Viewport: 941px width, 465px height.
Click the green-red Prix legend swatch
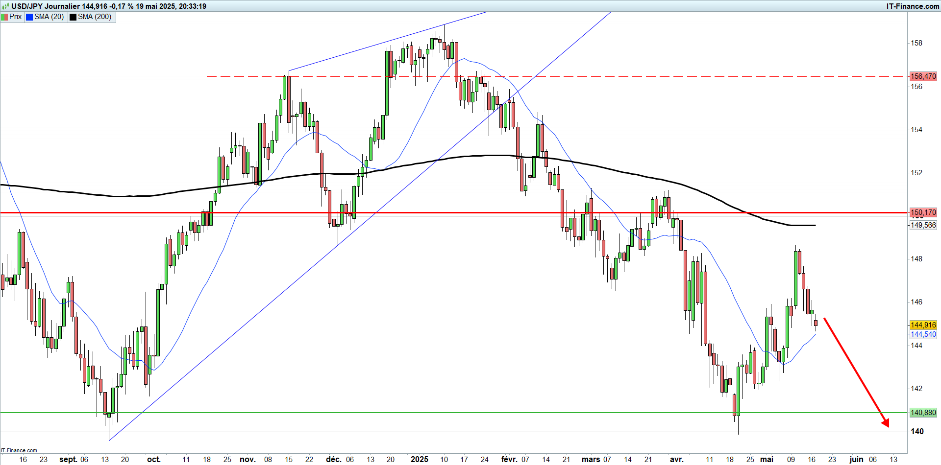[4, 17]
